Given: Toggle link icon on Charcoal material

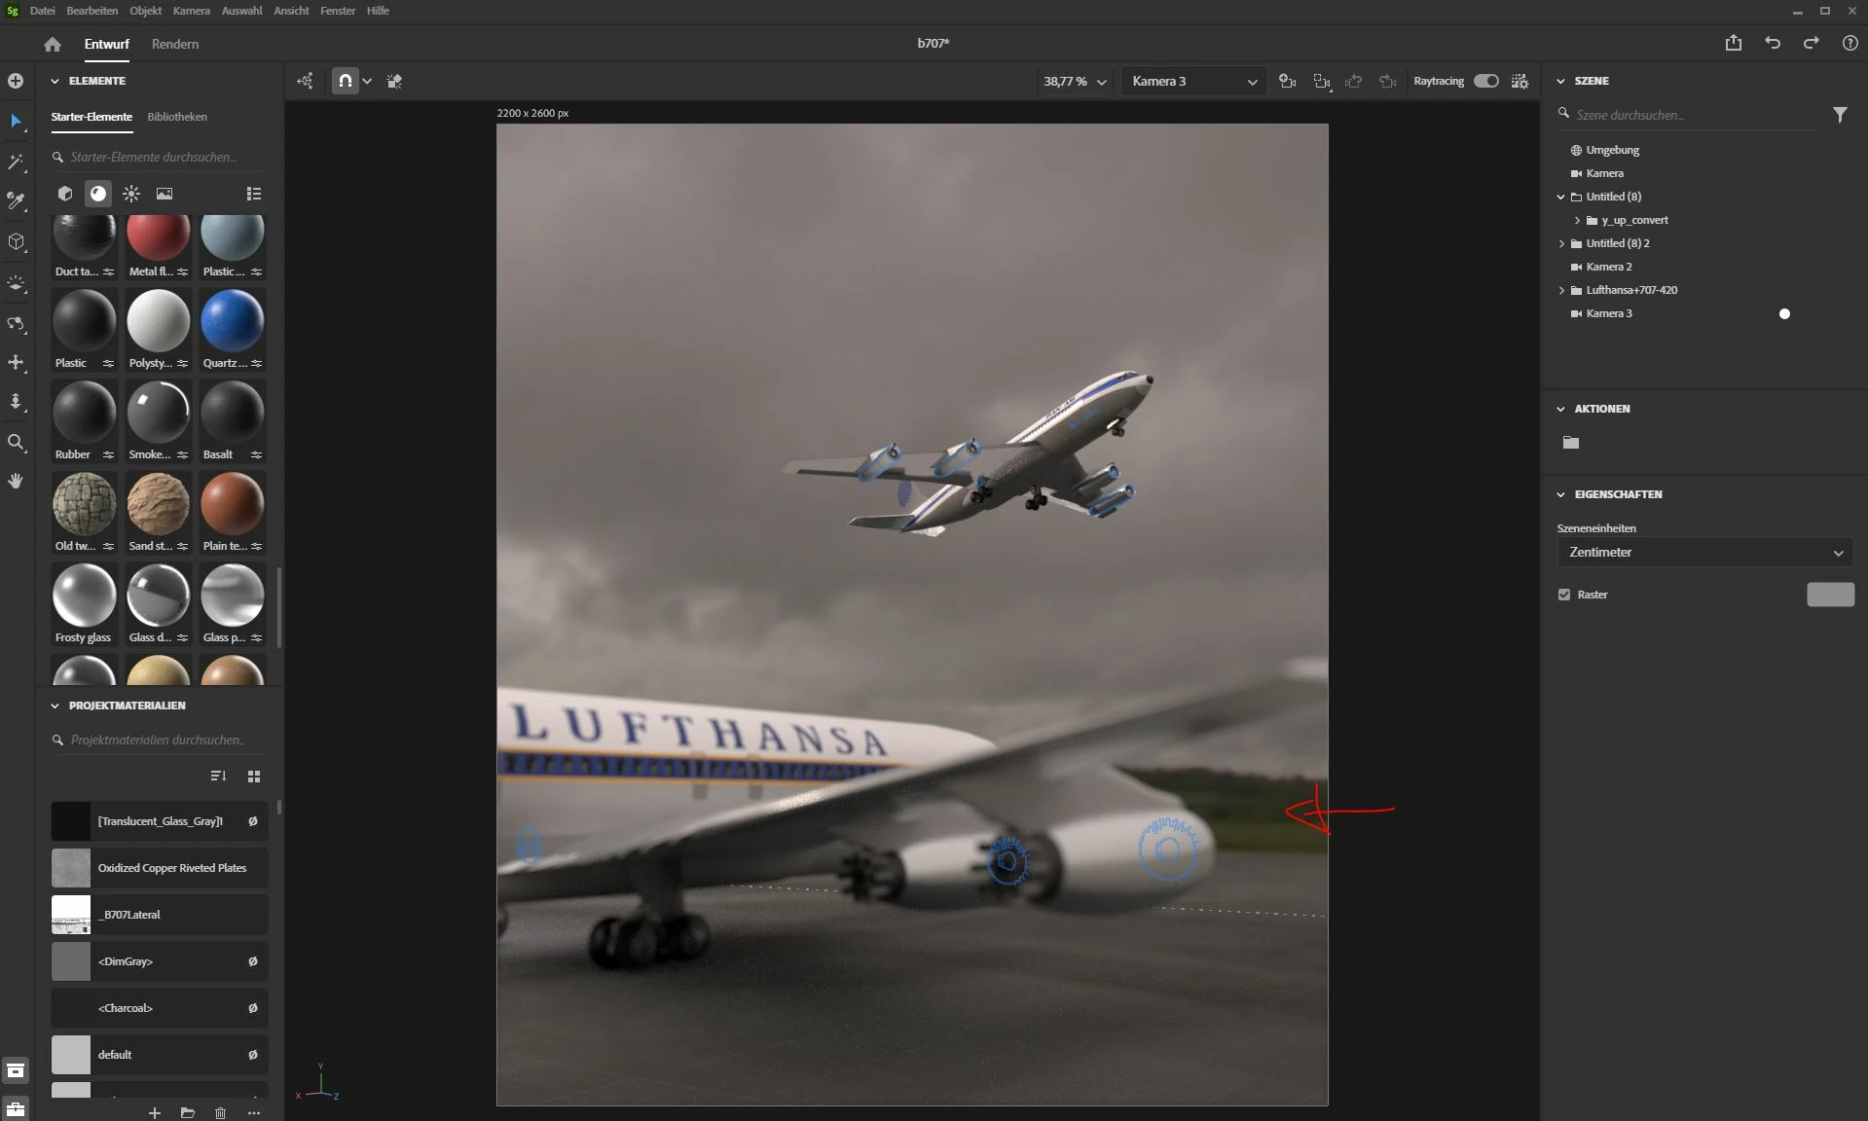Looking at the screenshot, I should coord(253,1008).
